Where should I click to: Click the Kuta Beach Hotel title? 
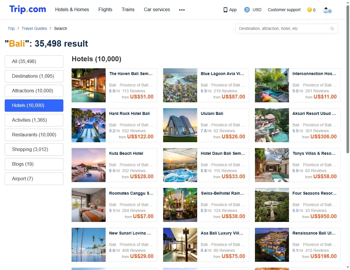126,153
